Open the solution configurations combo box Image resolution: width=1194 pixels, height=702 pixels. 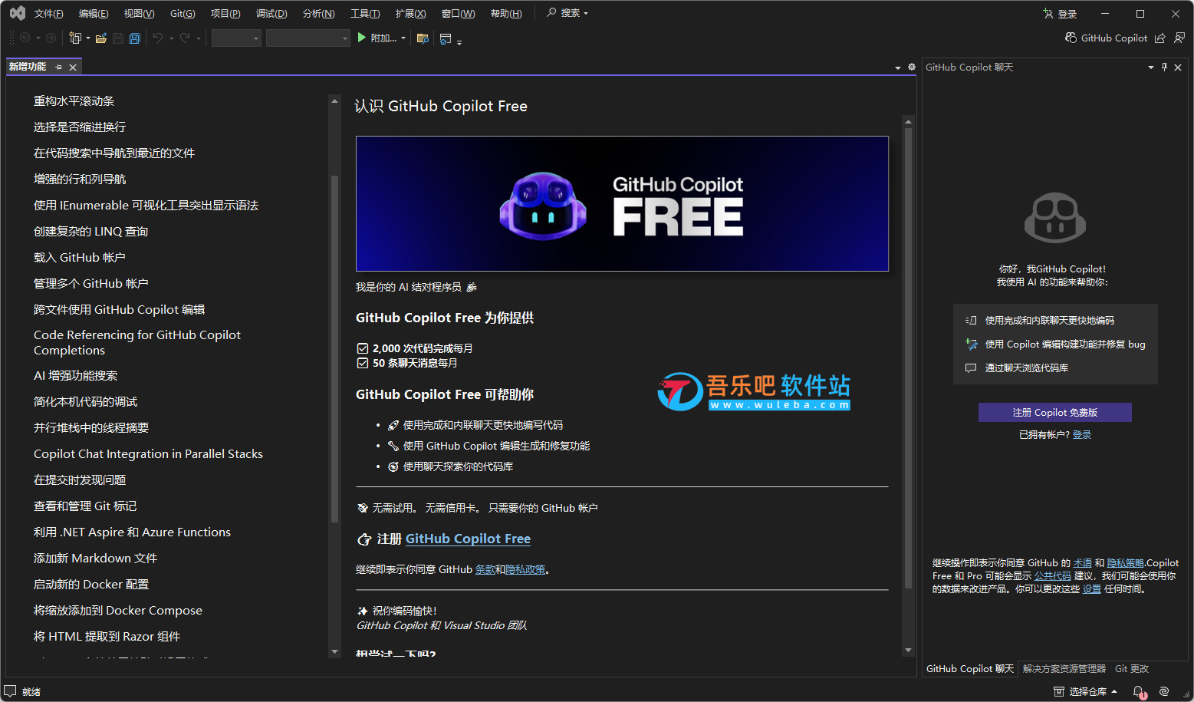(x=236, y=38)
